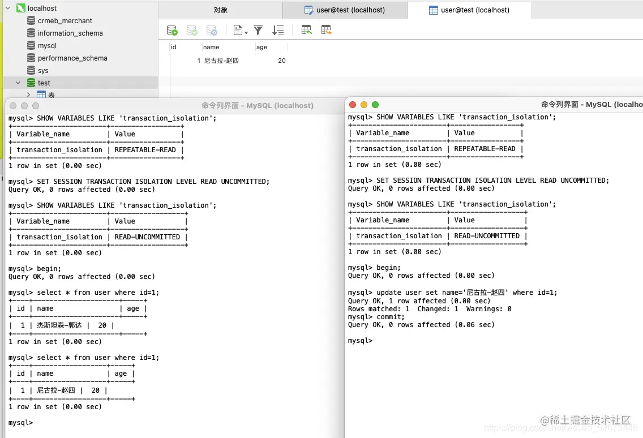Click the left console window title bar text
643x438 pixels.
[257, 105]
